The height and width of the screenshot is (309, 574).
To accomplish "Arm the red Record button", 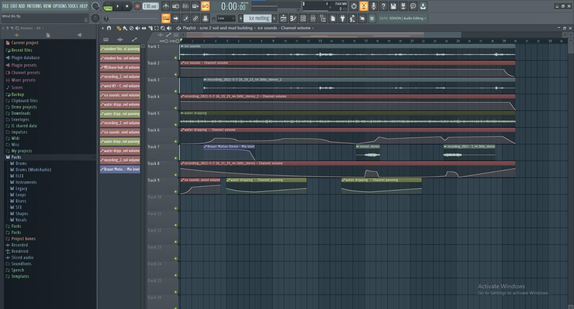I will point(137,6).
